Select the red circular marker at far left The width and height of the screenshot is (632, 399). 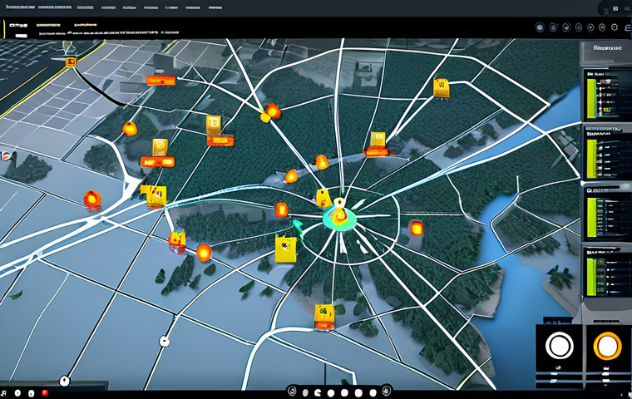(x=91, y=199)
